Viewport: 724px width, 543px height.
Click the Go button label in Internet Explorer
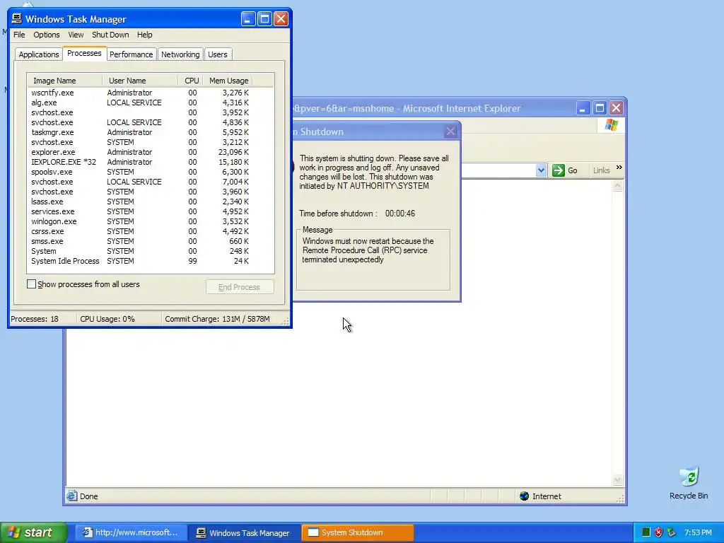(573, 170)
